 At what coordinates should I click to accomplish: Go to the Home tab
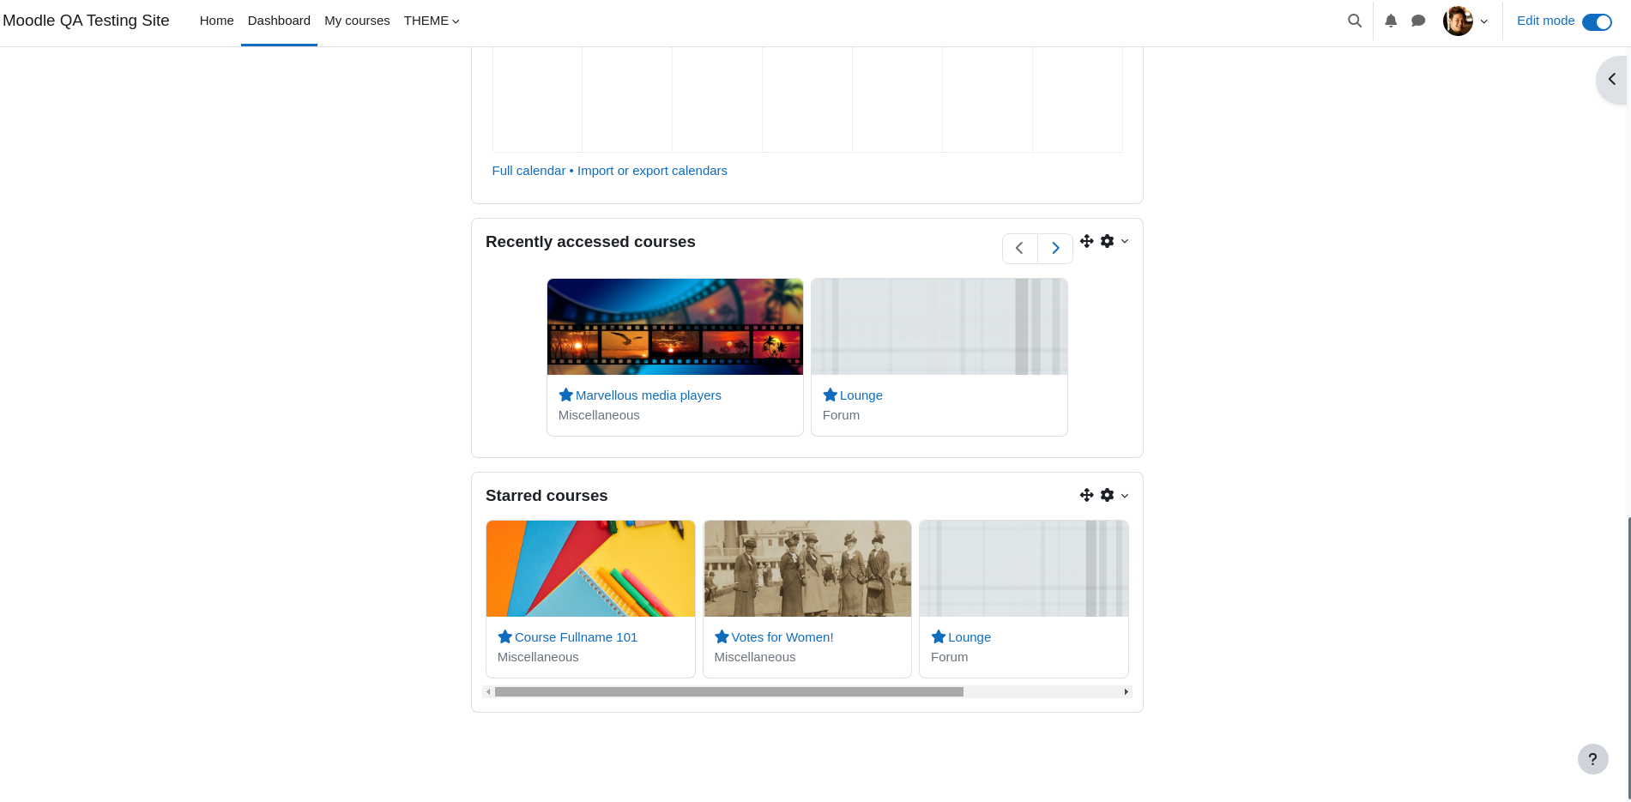216,21
